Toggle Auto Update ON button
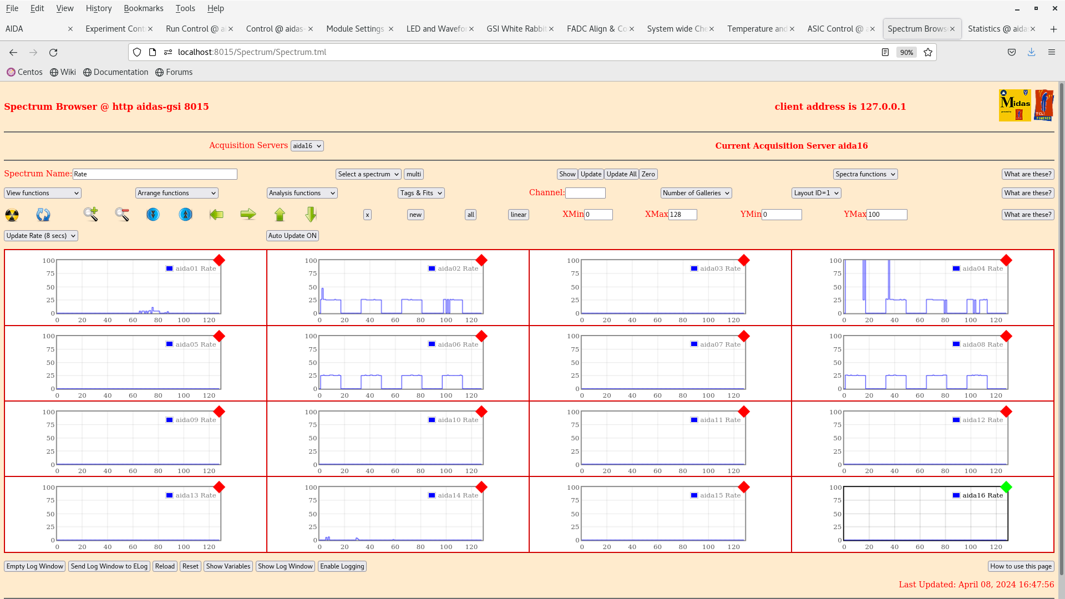Screen dimensions: 1065x599 [x=292, y=235]
